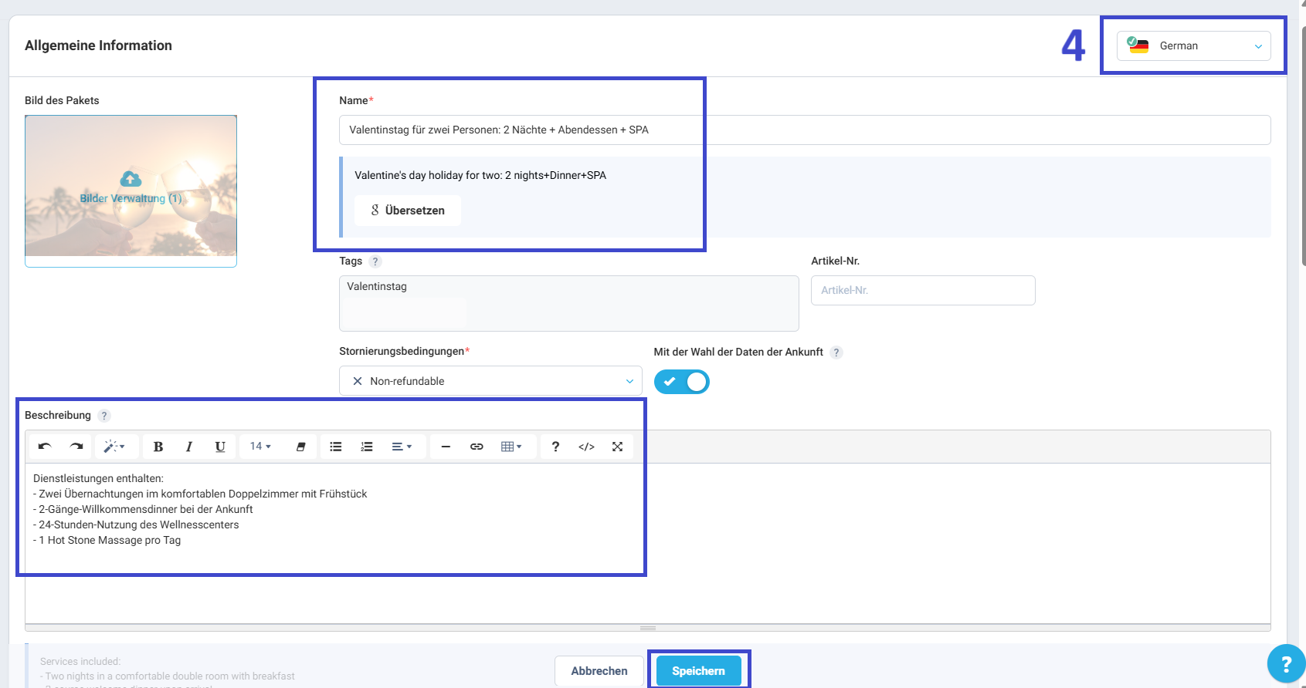
Task: Cancel editing with Abbrechen
Action: [x=599, y=671]
